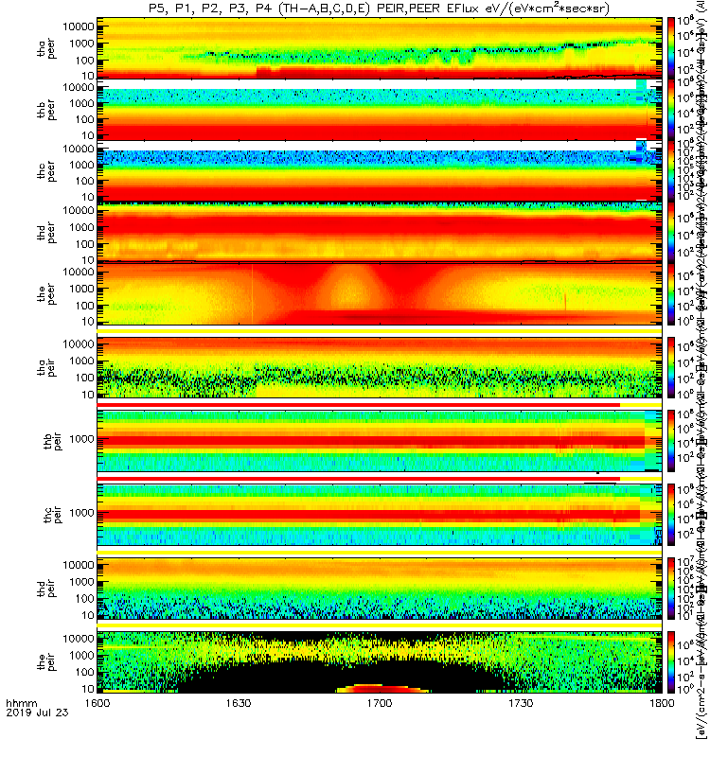This screenshot has height=757, width=710.
Task: Click the 'thc peir' panel label
Action: click(x=53, y=515)
